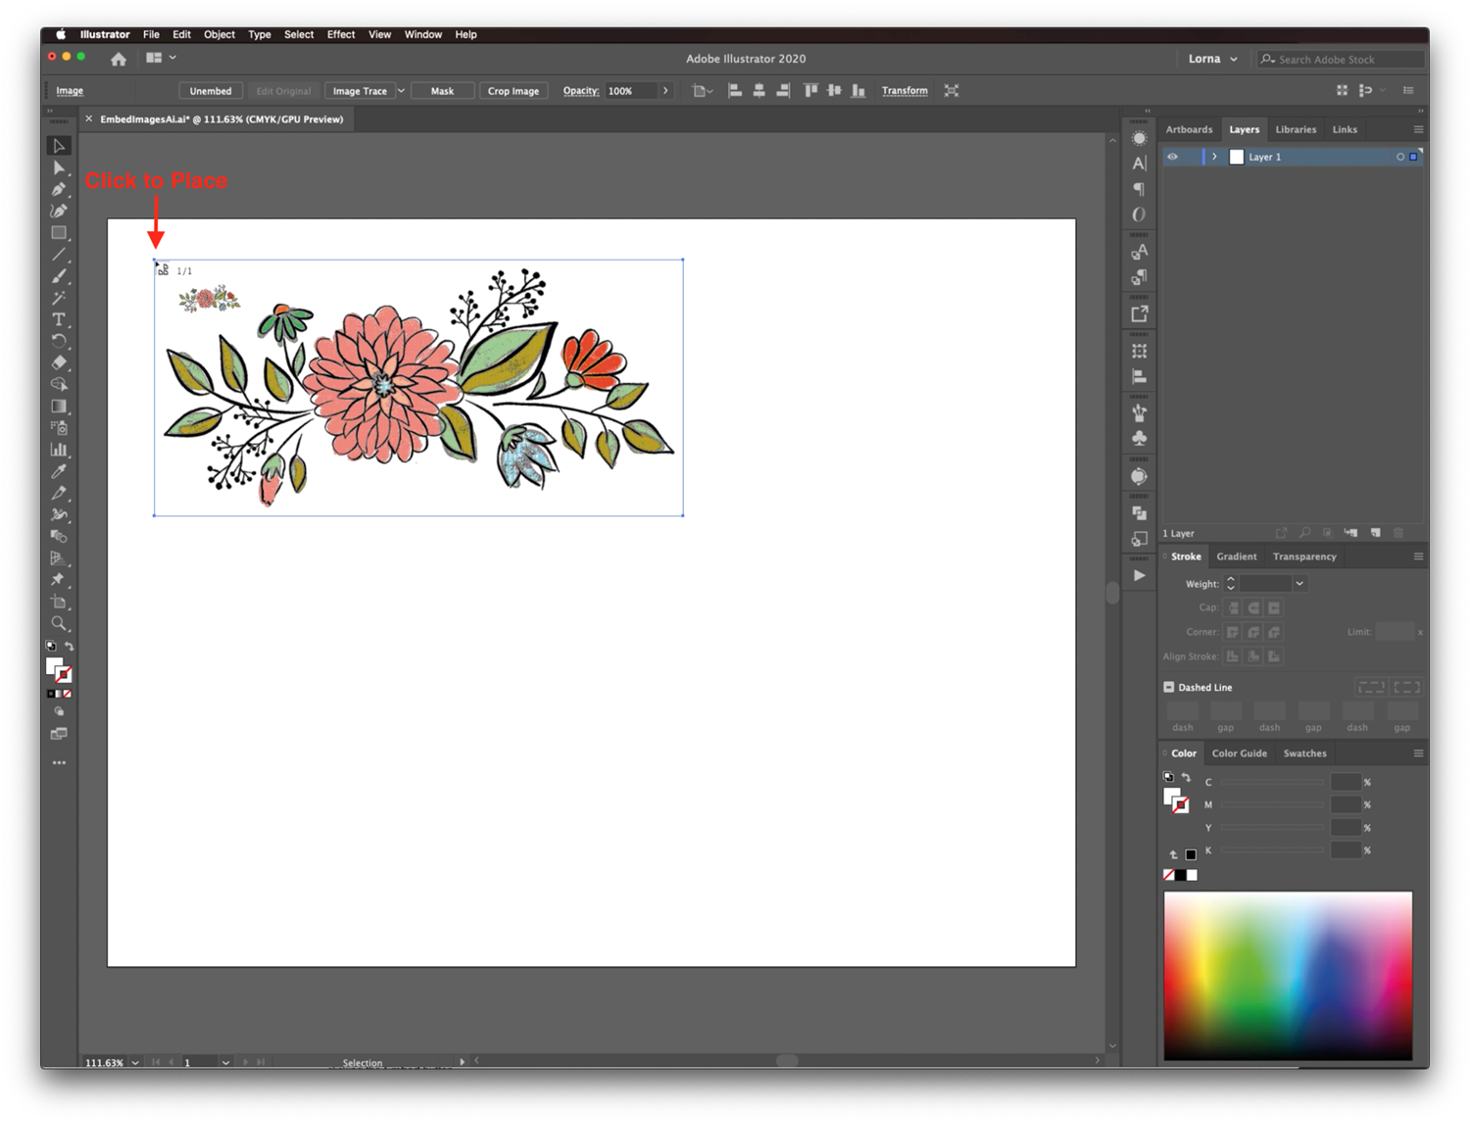Select the Rotate tool

[59, 341]
